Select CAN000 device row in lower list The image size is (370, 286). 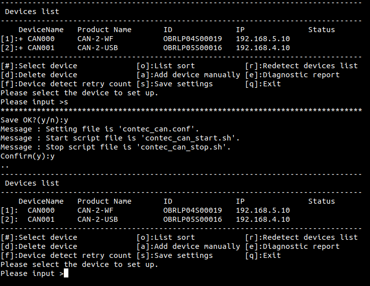pyautogui.click(x=145, y=210)
